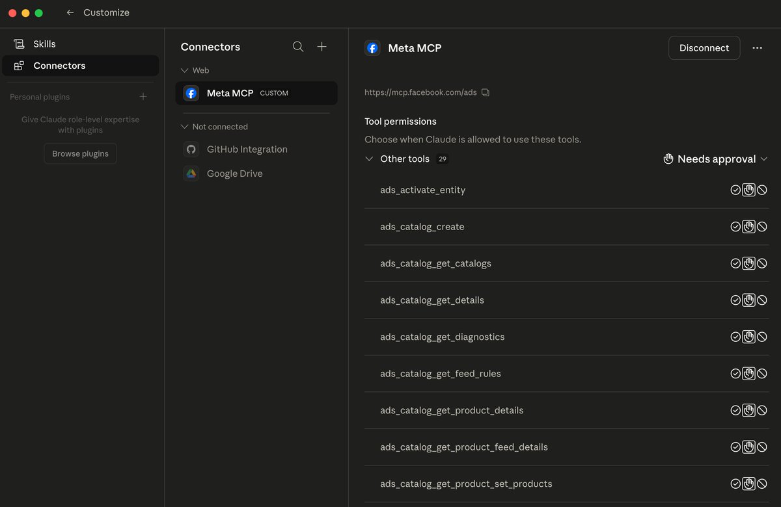Set ads_activate_entity to always allow

[735, 190]
